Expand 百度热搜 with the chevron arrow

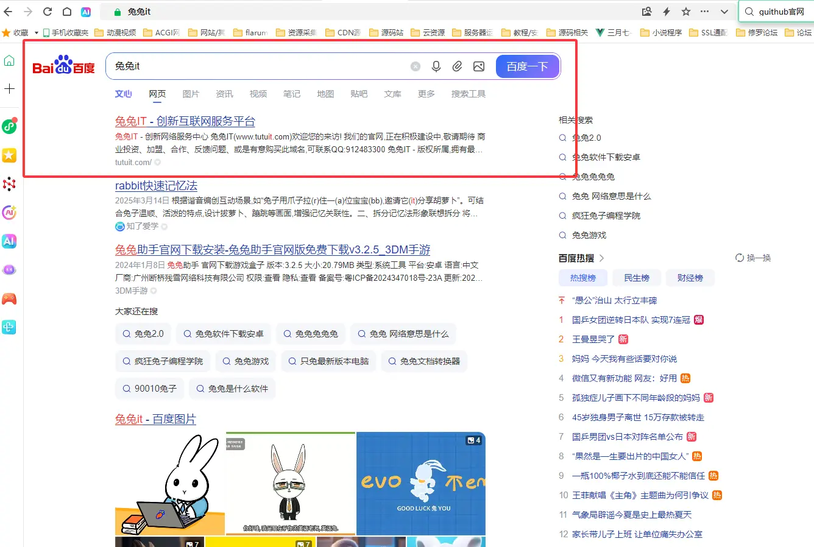(x=602, y=258)
